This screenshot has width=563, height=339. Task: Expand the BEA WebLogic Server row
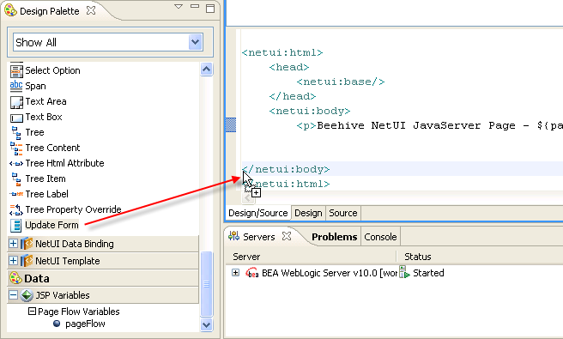click(235, 273)
